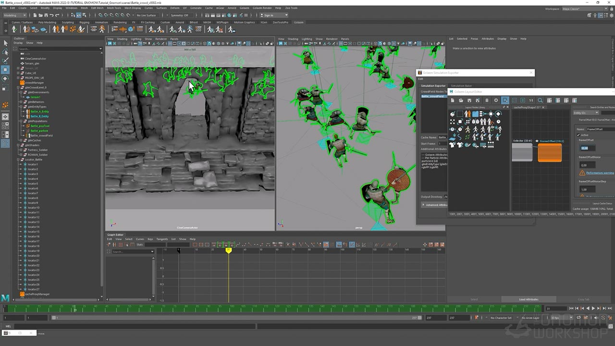Click the Load Attributes button

[x=529, y=299]
